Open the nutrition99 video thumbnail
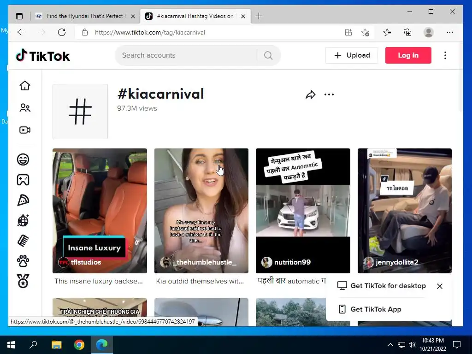The image size is (472, 354). [x=303, y=211]
